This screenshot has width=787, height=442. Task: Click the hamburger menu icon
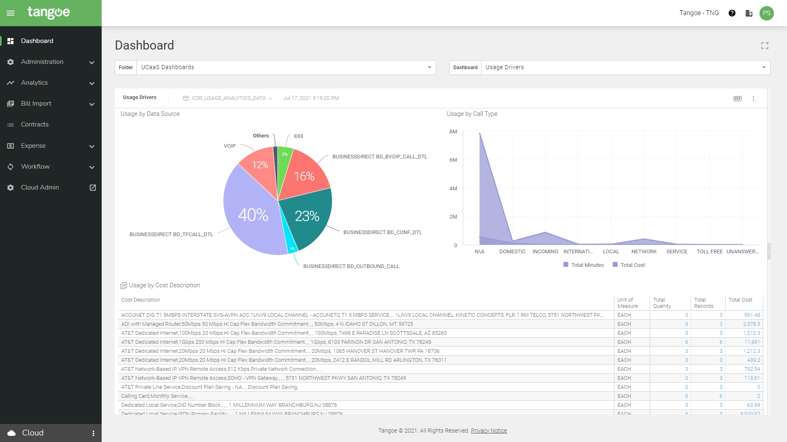pos(11,13)
